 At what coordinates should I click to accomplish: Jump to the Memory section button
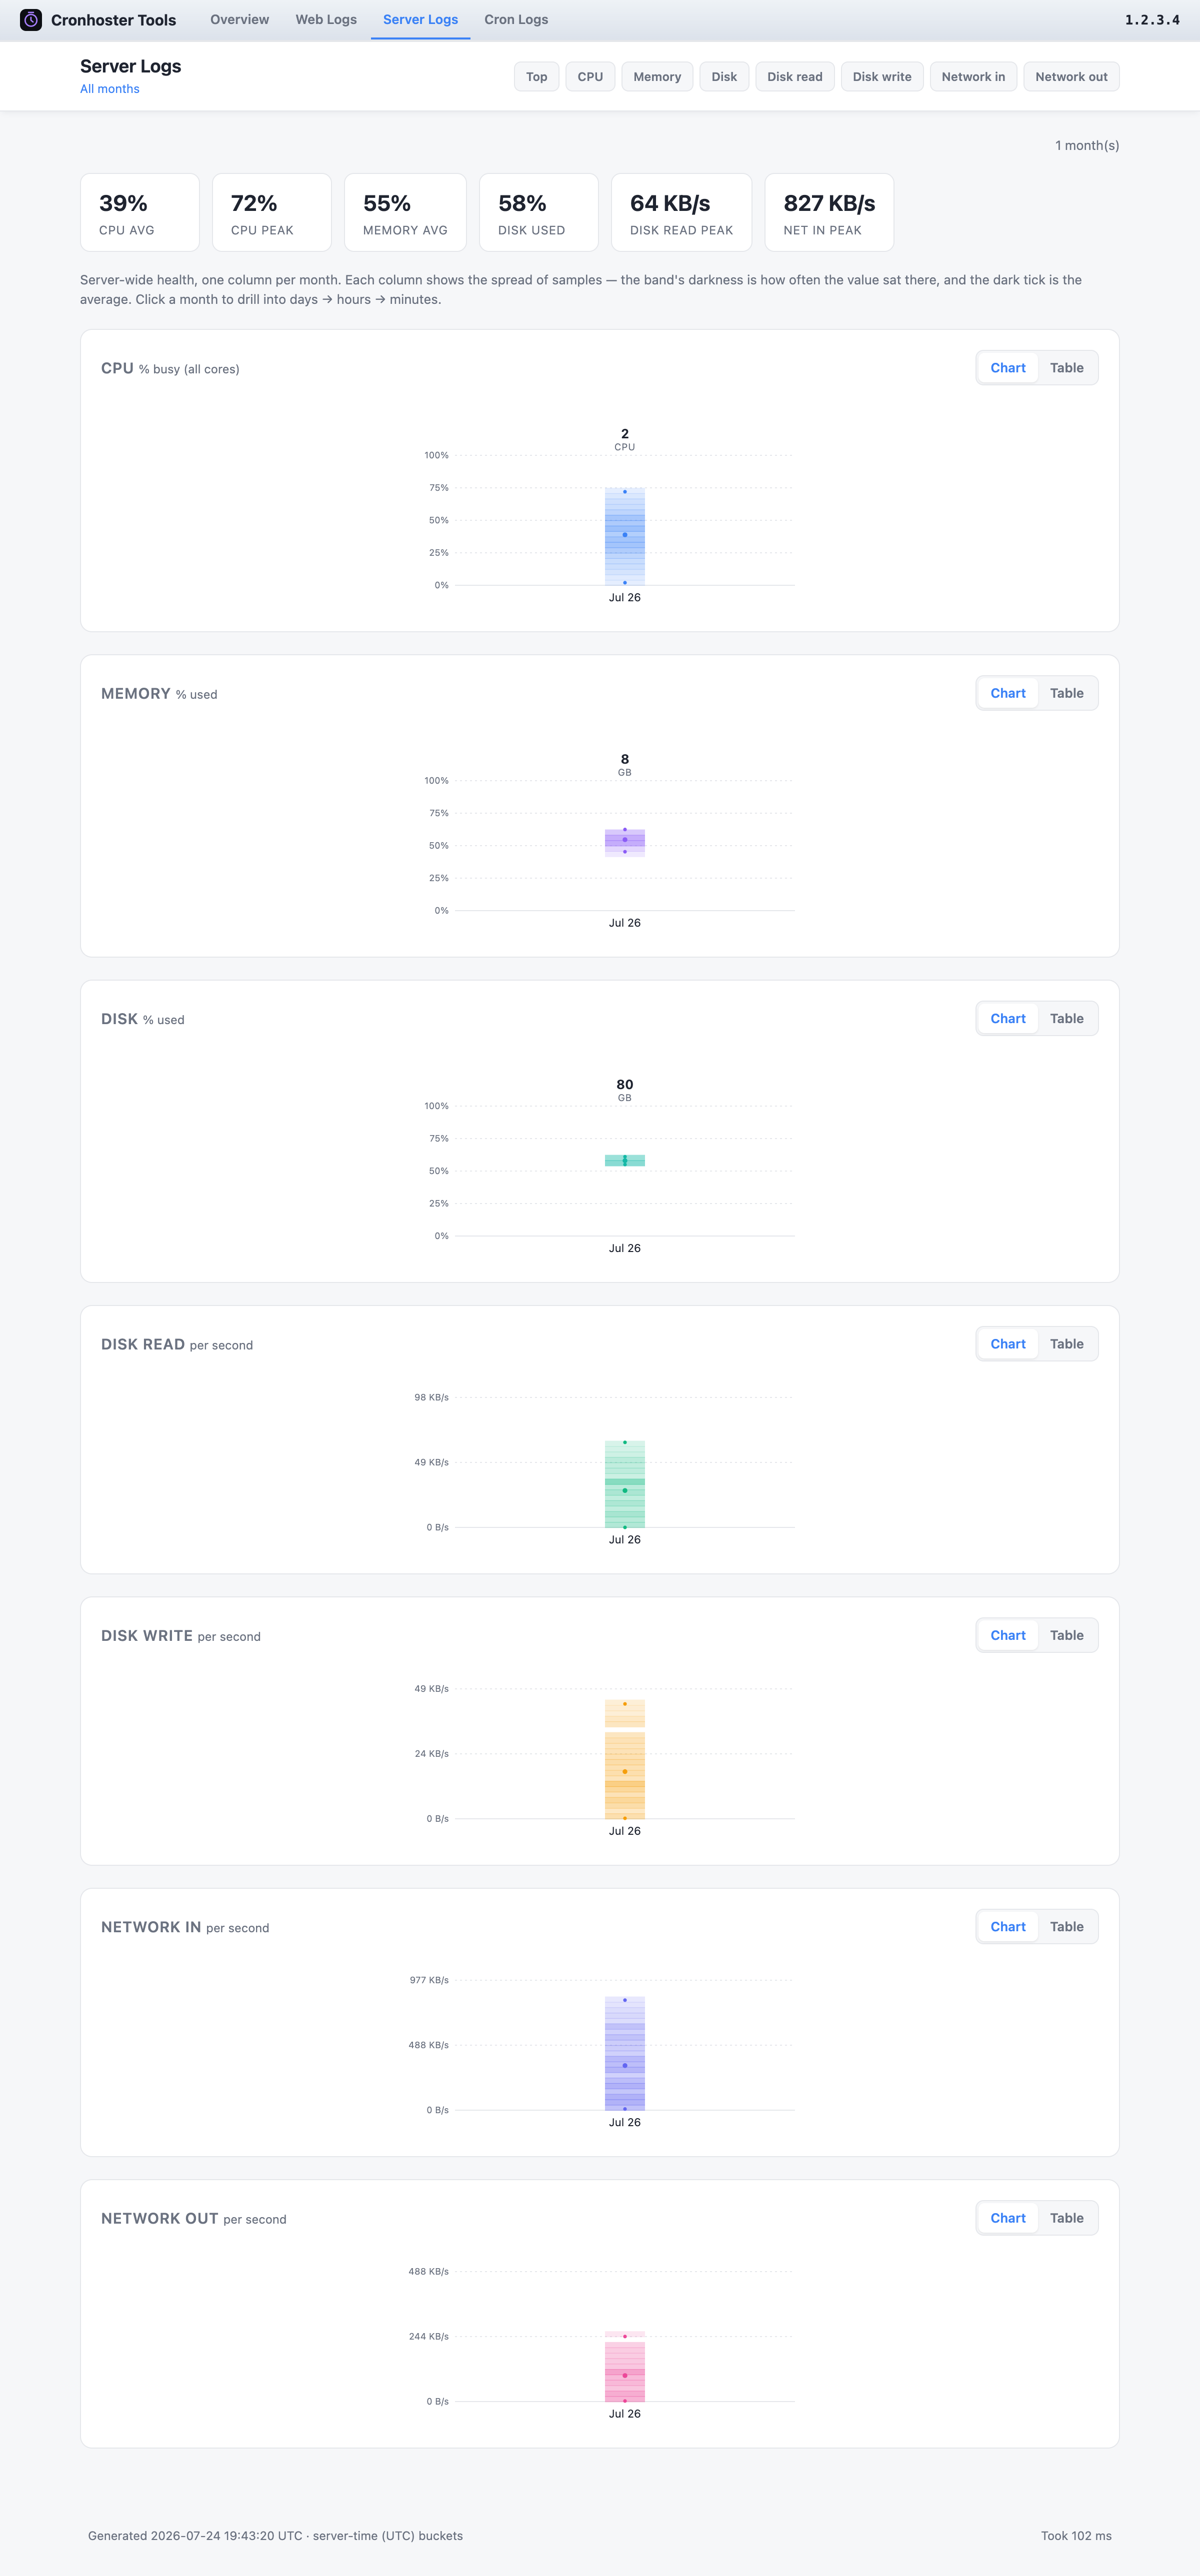point(657,77)
